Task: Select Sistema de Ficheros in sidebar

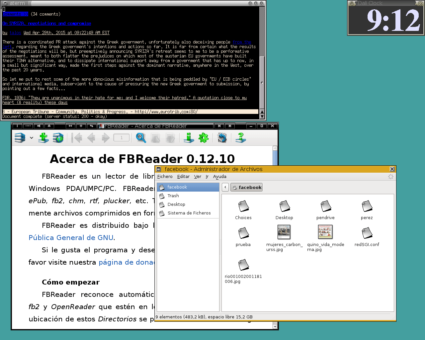Action: click(189, 213)
